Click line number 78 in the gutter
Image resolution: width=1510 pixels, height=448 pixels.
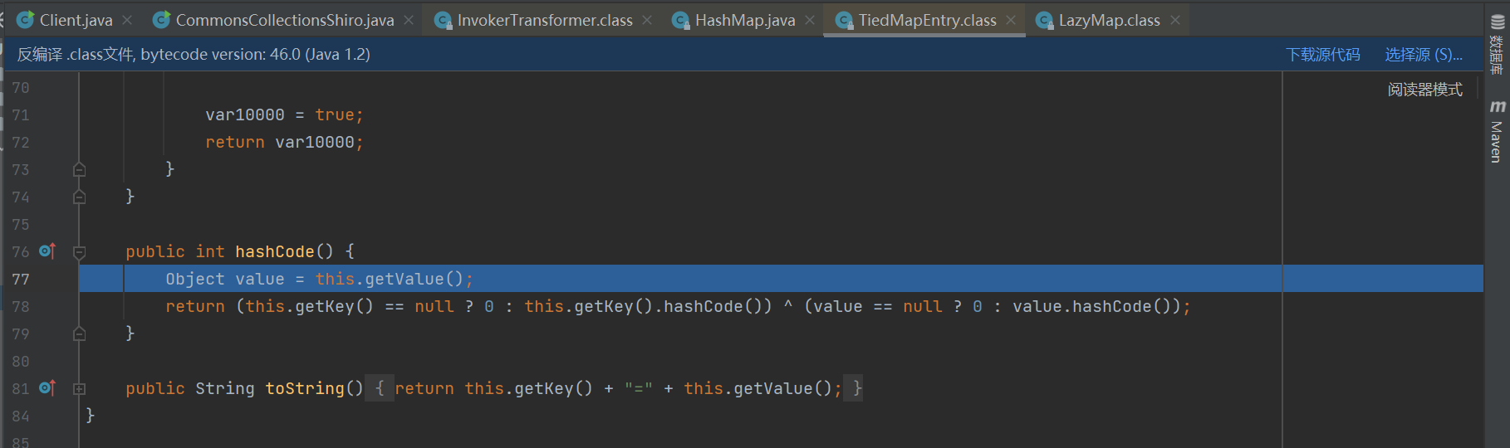[21, 306]
